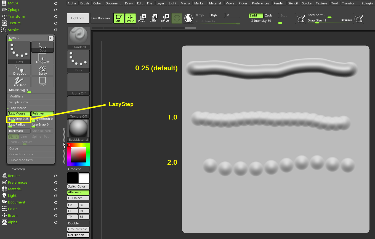
Task: Open the Brush menu
Action: click(x=84, y=3)
